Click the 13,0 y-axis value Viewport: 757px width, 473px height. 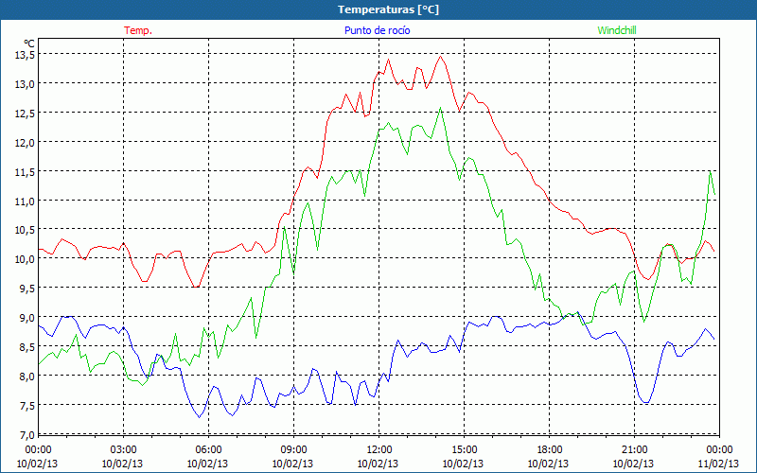(26, 84)
